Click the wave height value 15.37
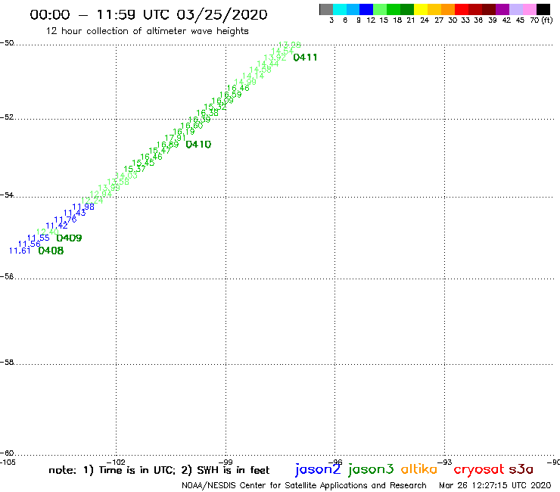Screen dimensions: 560x492 pyautogui.click(x=135, y=169)
